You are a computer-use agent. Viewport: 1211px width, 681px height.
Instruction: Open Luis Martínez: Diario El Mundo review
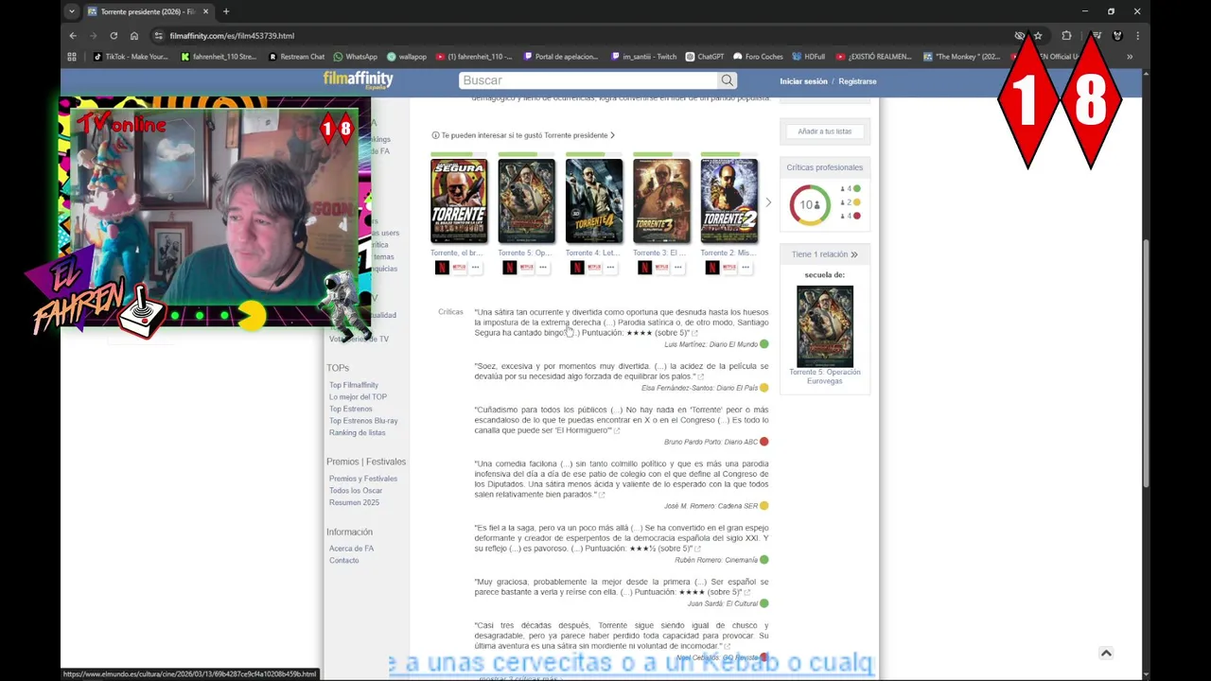[x=711, y=344]
